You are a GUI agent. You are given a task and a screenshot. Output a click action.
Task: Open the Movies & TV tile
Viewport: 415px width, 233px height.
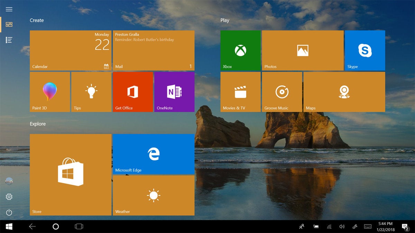(241, 92)
